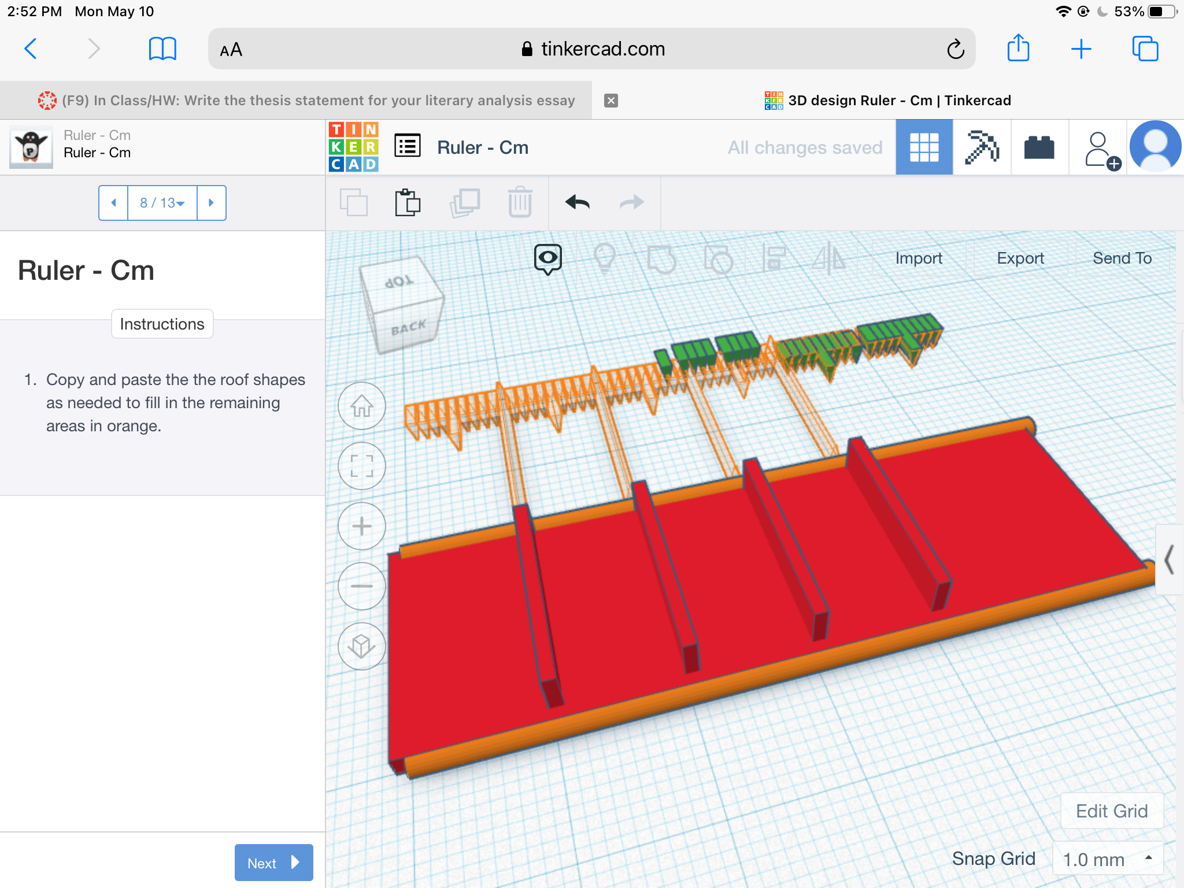Screen dimensions: 1184x888
Task: Click the Tinkercad logo
Action: tap(354, 147)
